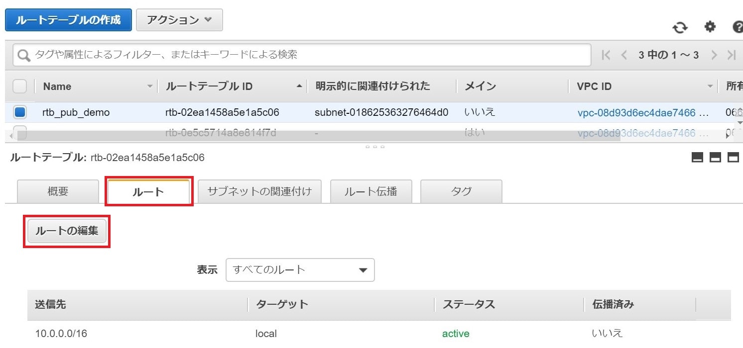
Task: Open the サブネットの関連付け tab
Action: click(x=259, y=191)
